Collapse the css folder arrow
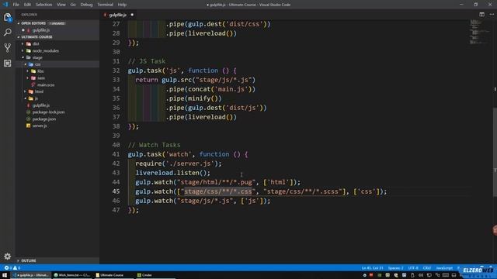The height and width of the screenshot is (279, 497). (x=26, y=64)
